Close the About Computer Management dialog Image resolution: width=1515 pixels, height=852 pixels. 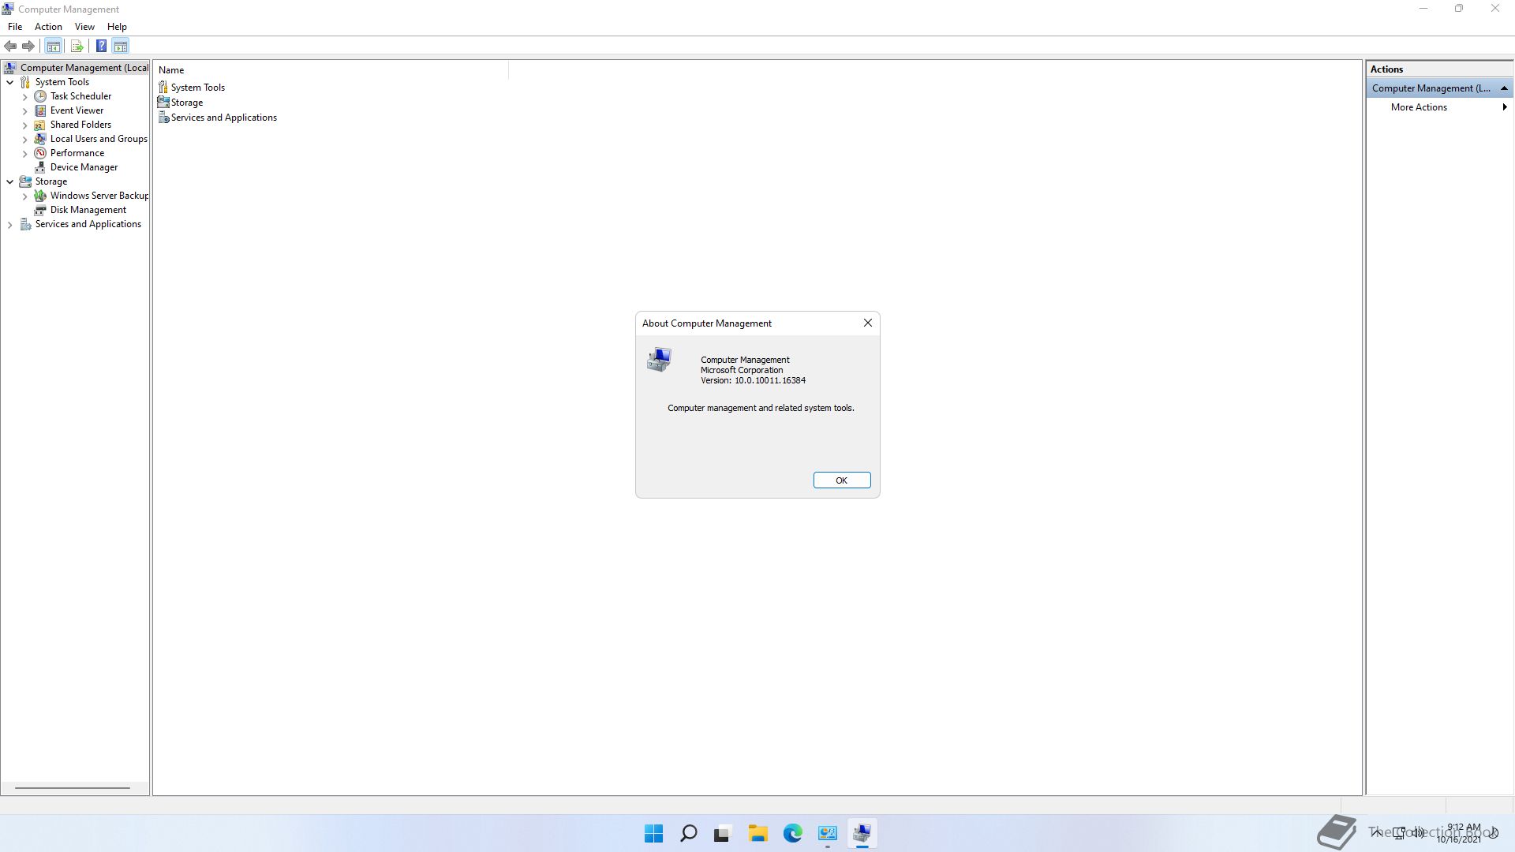[867, 323]
